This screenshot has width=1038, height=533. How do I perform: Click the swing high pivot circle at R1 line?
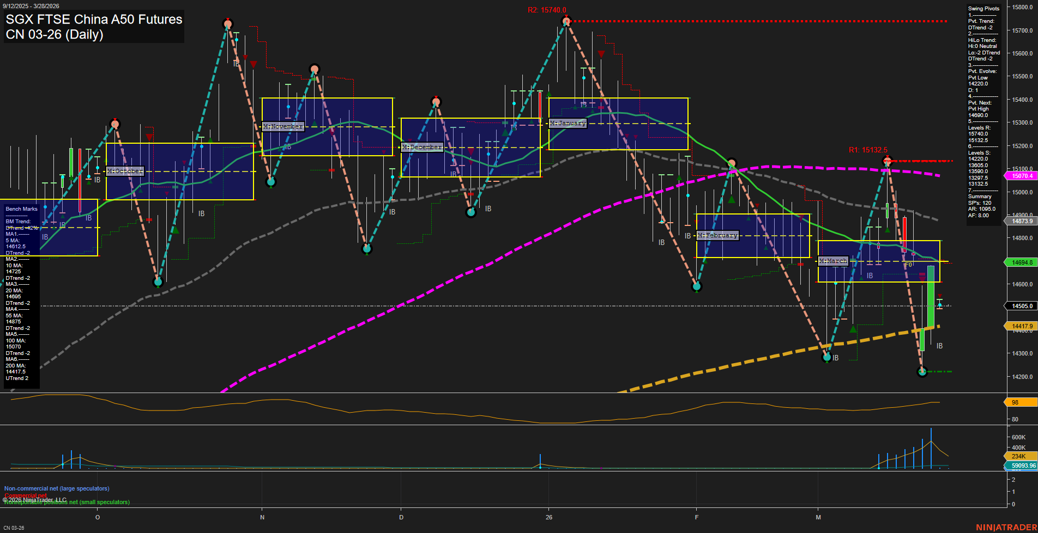[x=887, y=161]
